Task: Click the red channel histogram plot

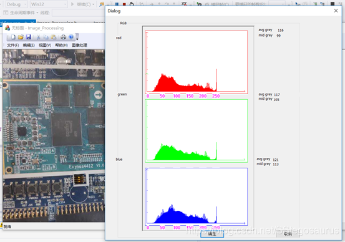Action: (197, 62)
